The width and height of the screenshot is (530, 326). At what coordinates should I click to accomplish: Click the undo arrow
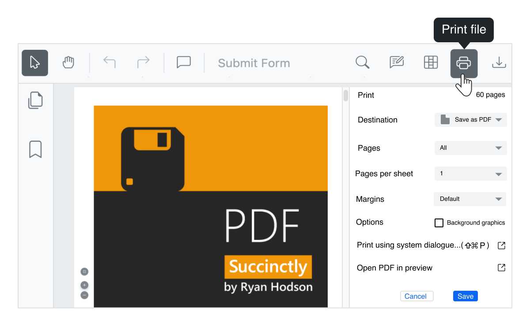[109, 62]
